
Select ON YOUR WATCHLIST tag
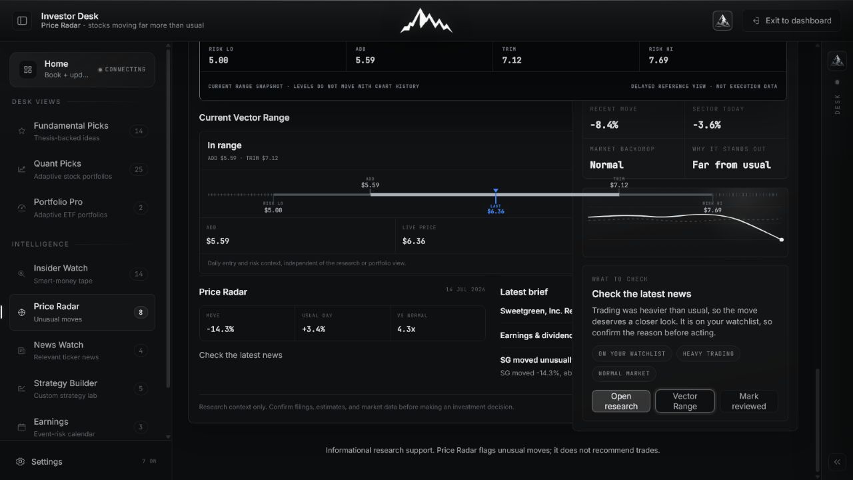[x=632, y=354]
